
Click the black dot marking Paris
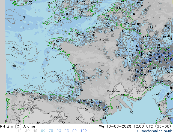coord(103,38)
